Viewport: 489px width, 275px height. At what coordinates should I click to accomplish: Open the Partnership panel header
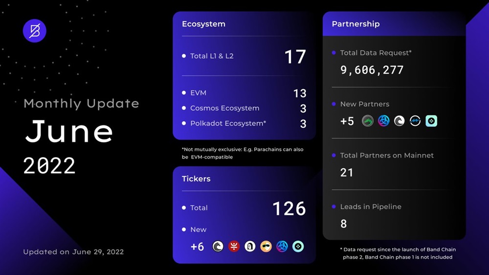(x=356, y=24)
